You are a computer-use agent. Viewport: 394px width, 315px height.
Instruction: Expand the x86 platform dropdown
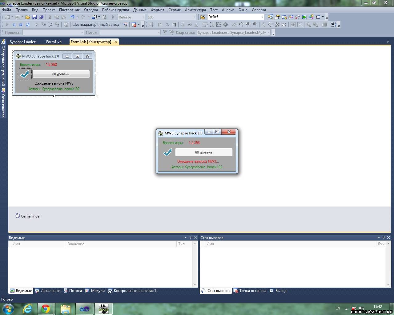point(194,17)
